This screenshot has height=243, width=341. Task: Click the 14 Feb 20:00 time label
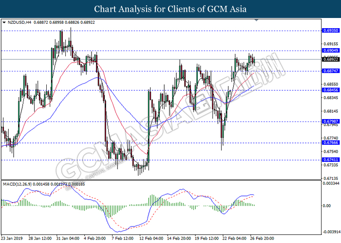[179, 238]
